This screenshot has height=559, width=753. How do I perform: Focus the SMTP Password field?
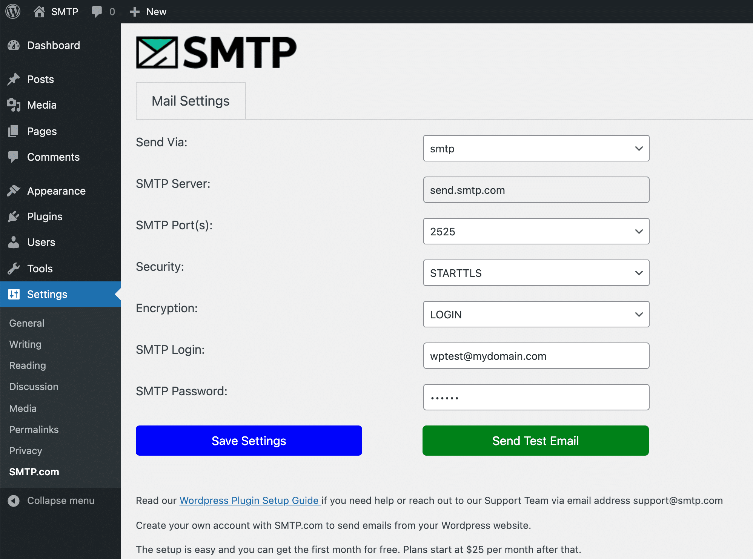coord(536,397)
